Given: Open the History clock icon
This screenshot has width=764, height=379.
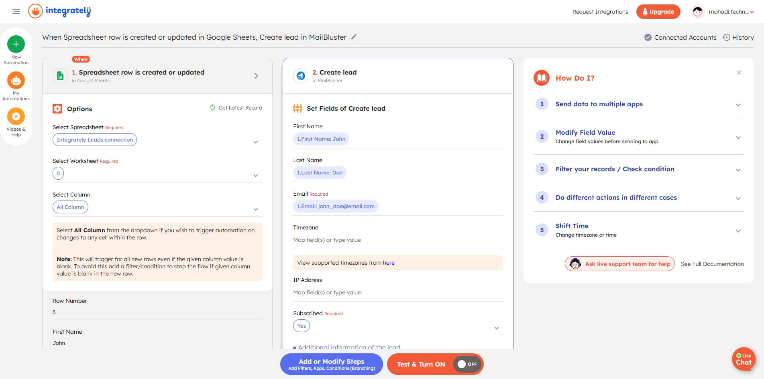Looking at the screenshot, I should pyautogui.click(x=726, y=37).
